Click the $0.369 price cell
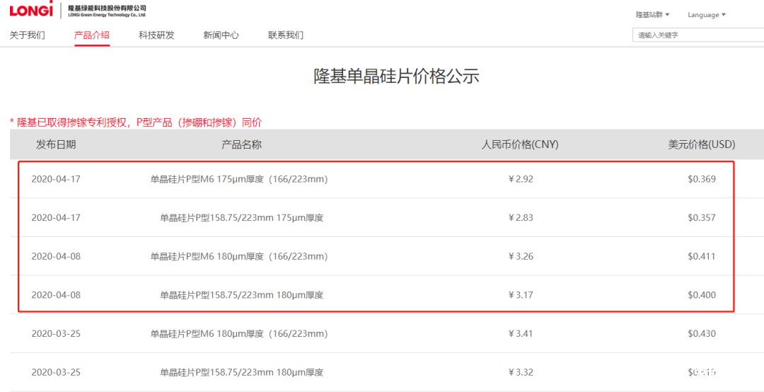The image size is (764, 392). pos(702,179)
